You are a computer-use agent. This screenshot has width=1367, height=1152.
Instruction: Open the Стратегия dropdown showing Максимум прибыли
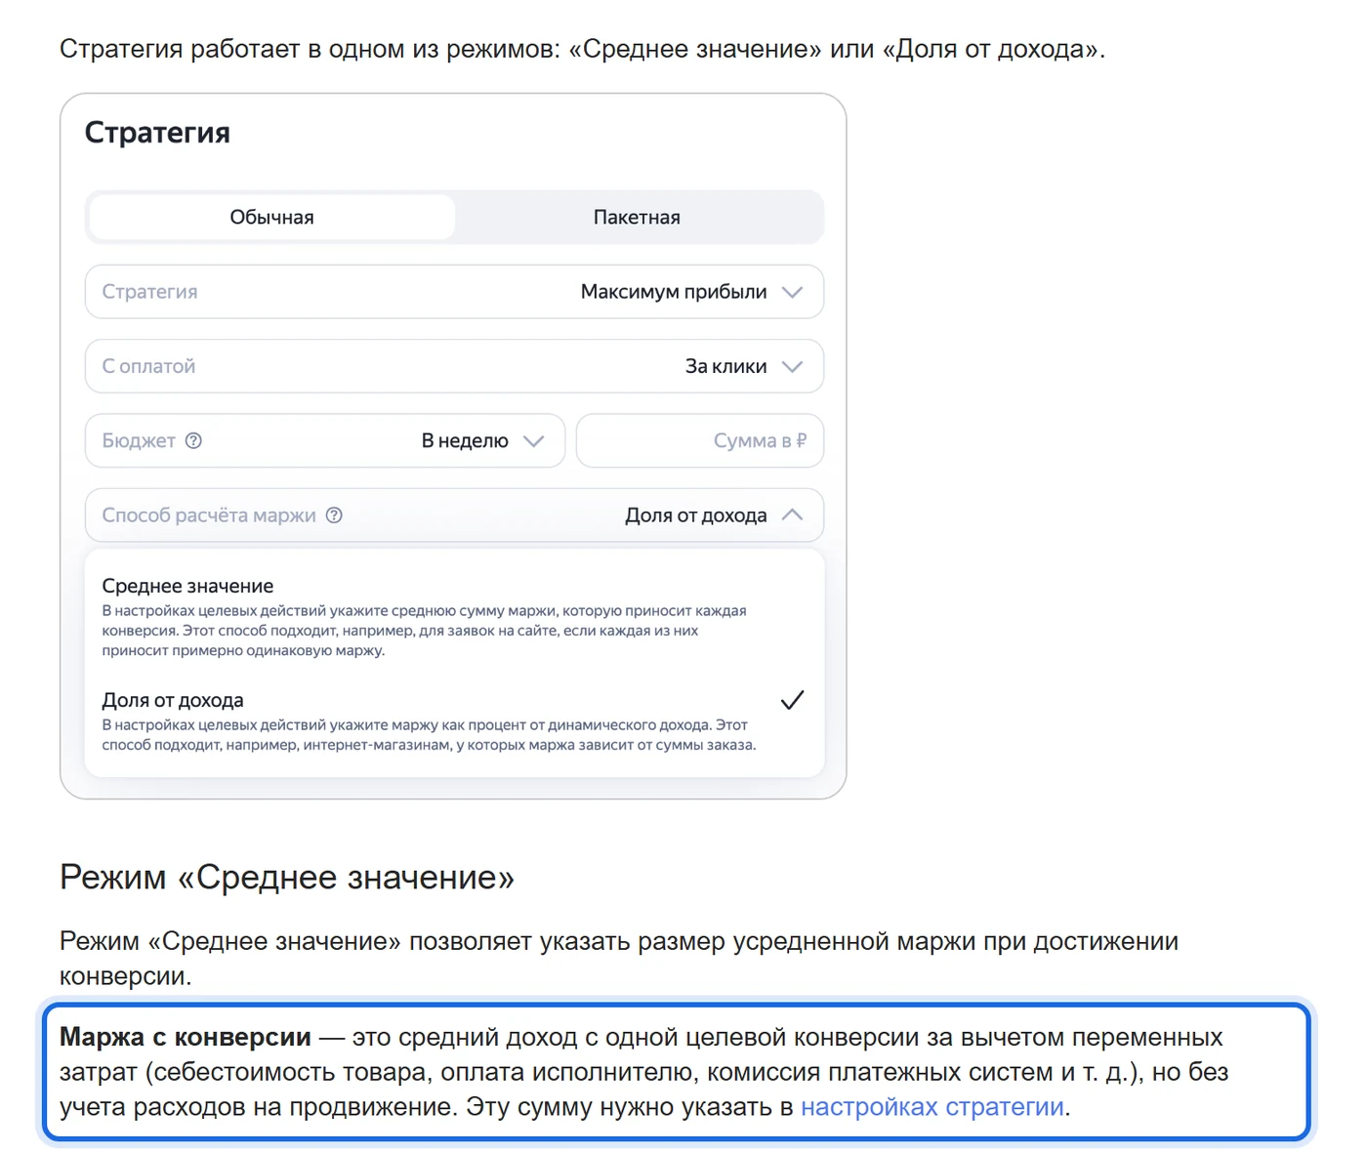pos(454,292)
